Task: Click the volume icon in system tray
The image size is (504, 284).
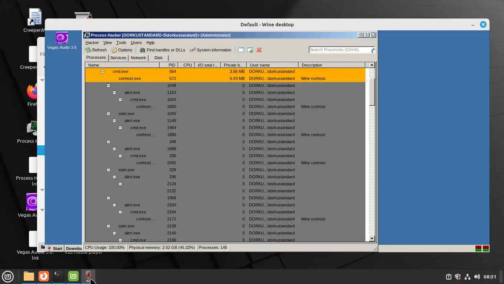Action: tap(477, 277)
